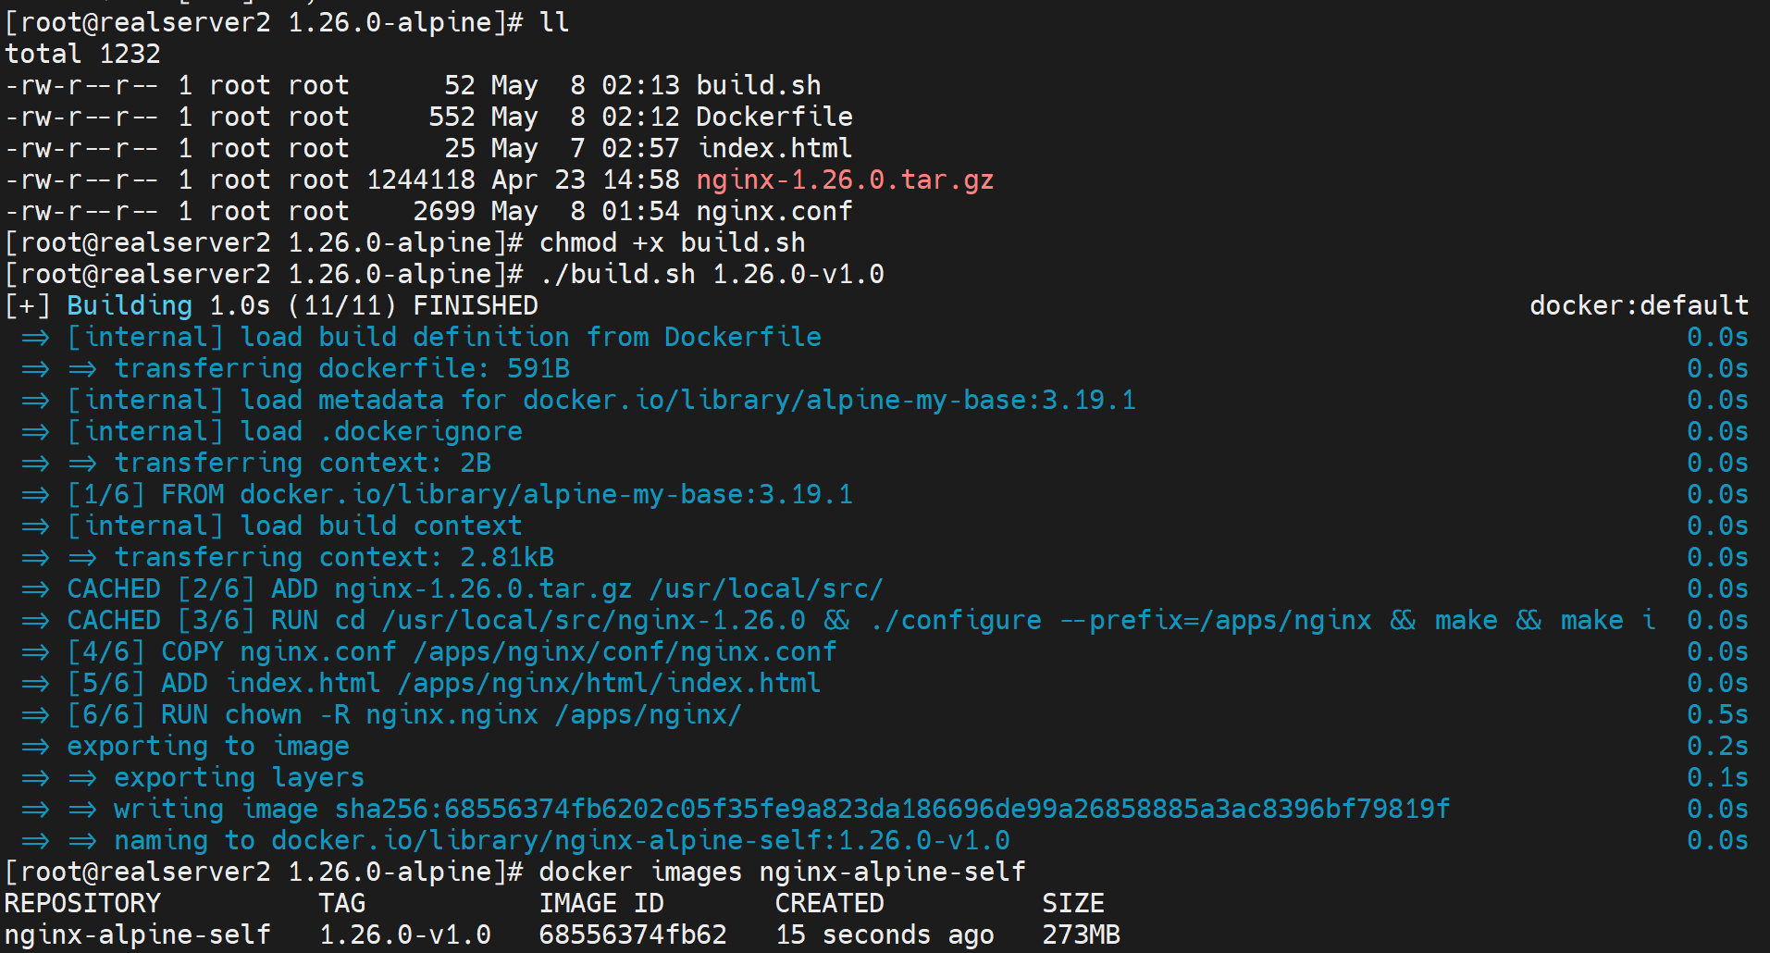Image resolution: width=1770 pixels, height=953 pixels.
Task: Click the exporting layers line
Action: click(x=239, y=777)
